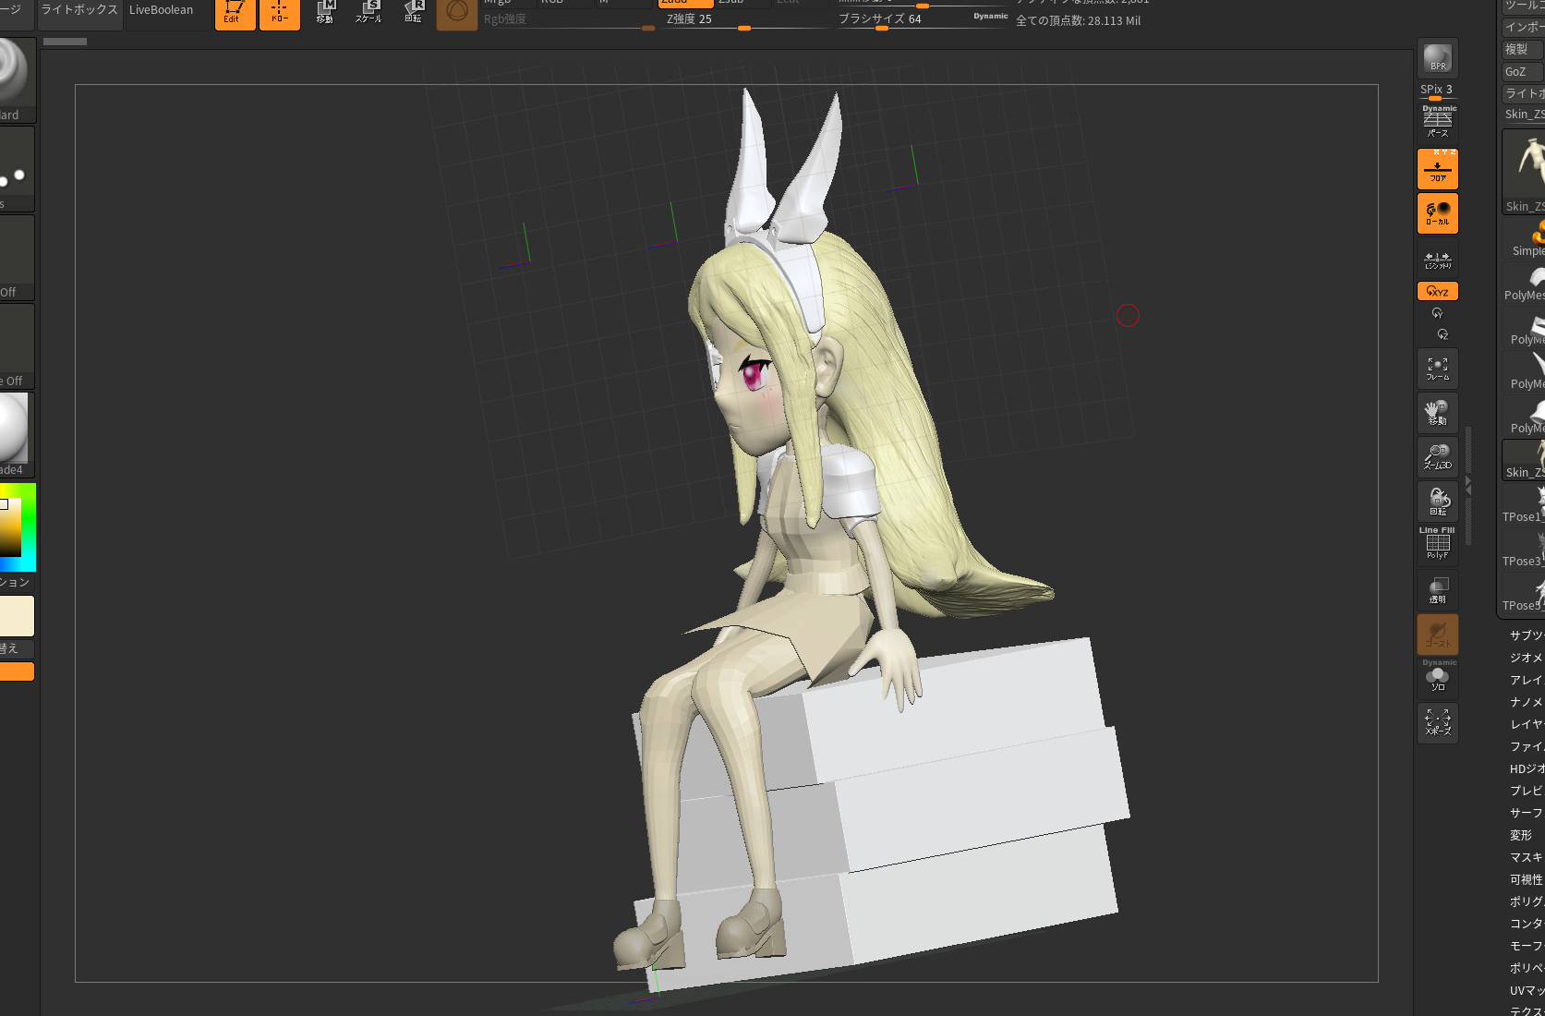Click the L.Sym (Lシンメトリ) button
1545x1016 pixels.
click(1437, 260)
